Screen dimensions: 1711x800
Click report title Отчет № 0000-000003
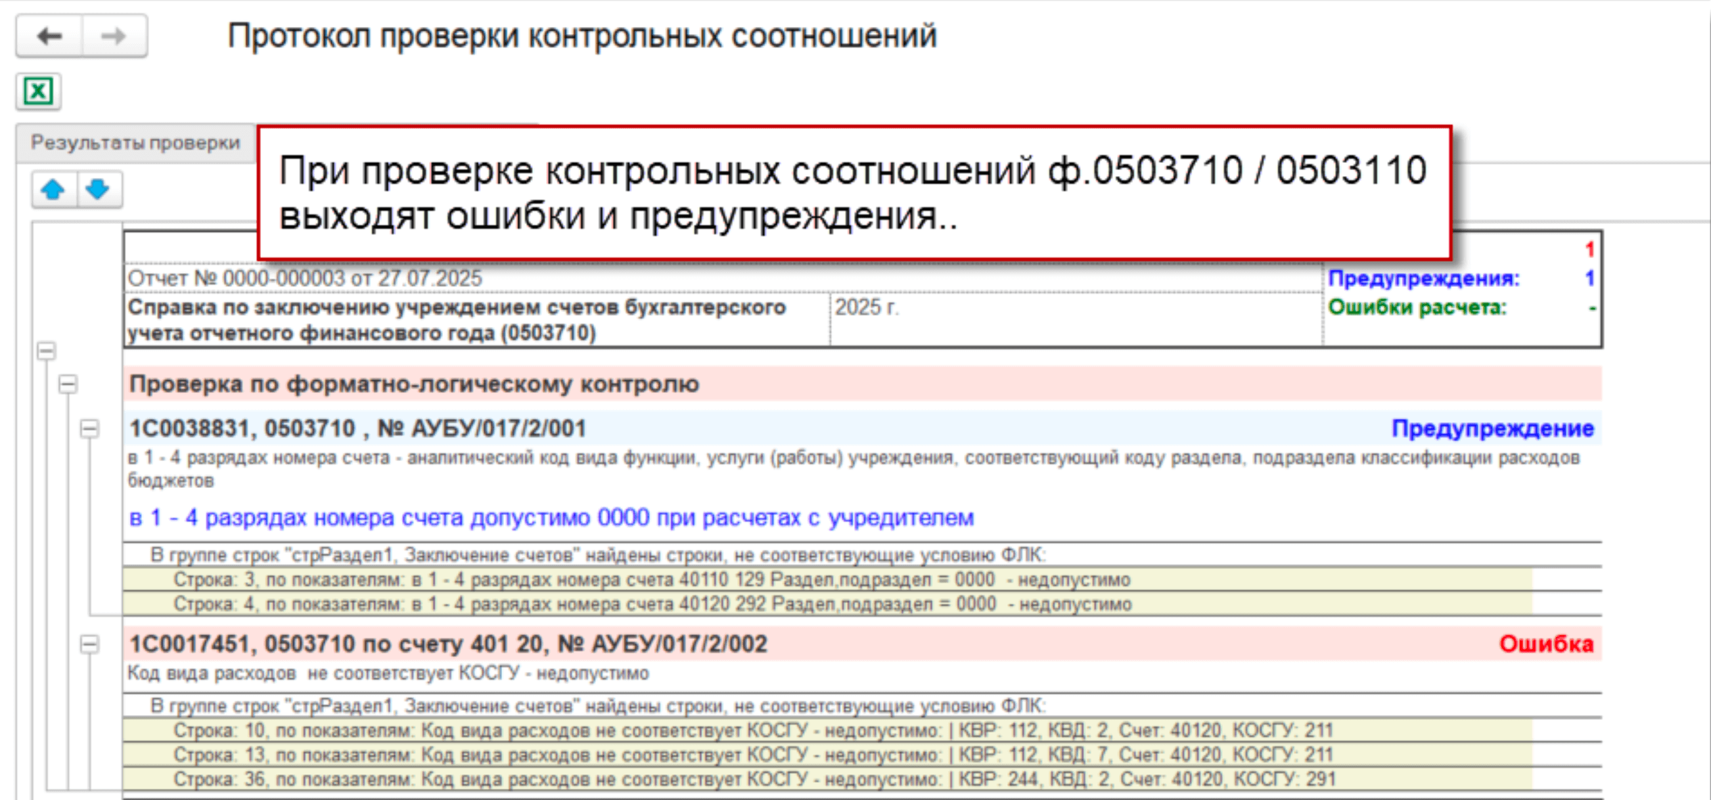304,278
